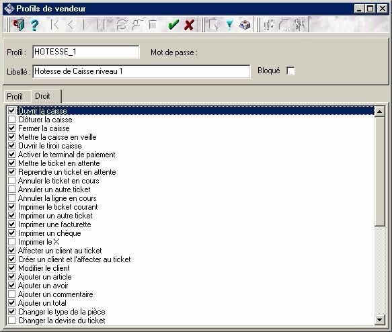Click the window system menu icon in the title bar

coord(9,9)
